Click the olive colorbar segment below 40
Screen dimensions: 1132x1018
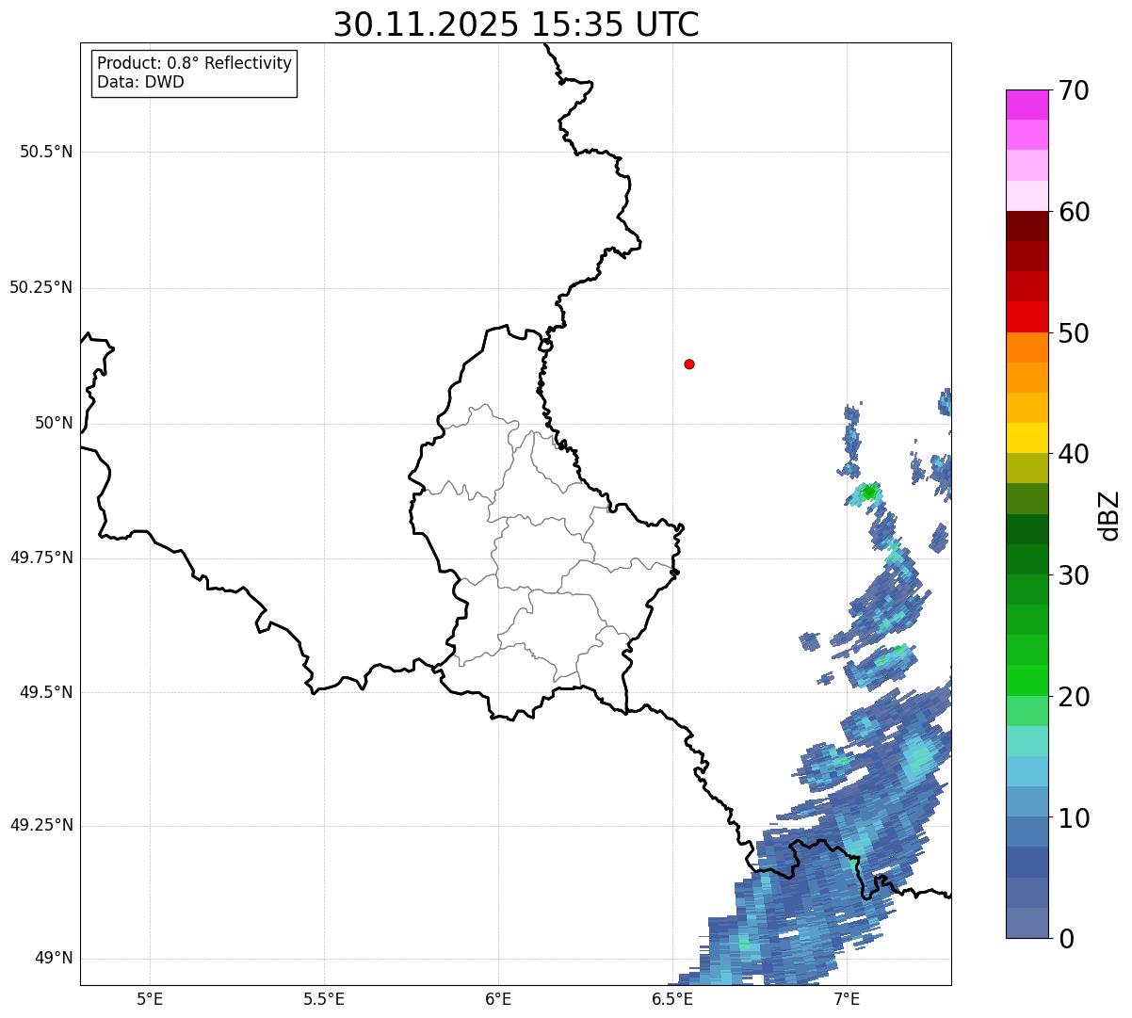(x=1027, y=468)
